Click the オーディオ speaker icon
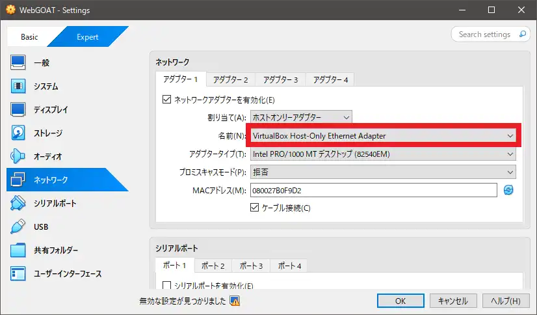Screen dimensions: 537x315 click(18, 156)
